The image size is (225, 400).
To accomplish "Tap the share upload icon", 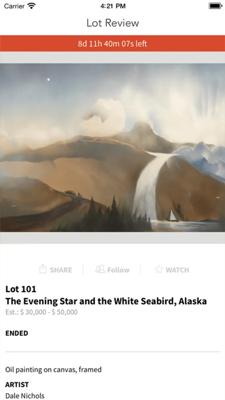I will click(x=43, y=269).
